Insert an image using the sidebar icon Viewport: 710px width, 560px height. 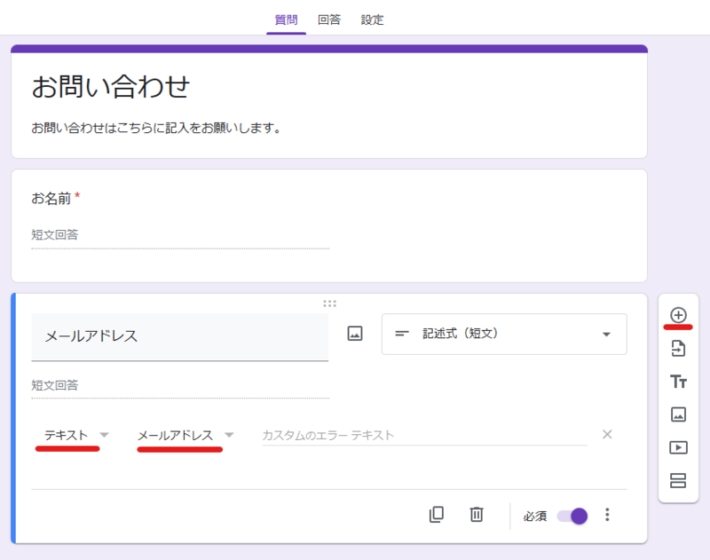[x=676, y=414]
